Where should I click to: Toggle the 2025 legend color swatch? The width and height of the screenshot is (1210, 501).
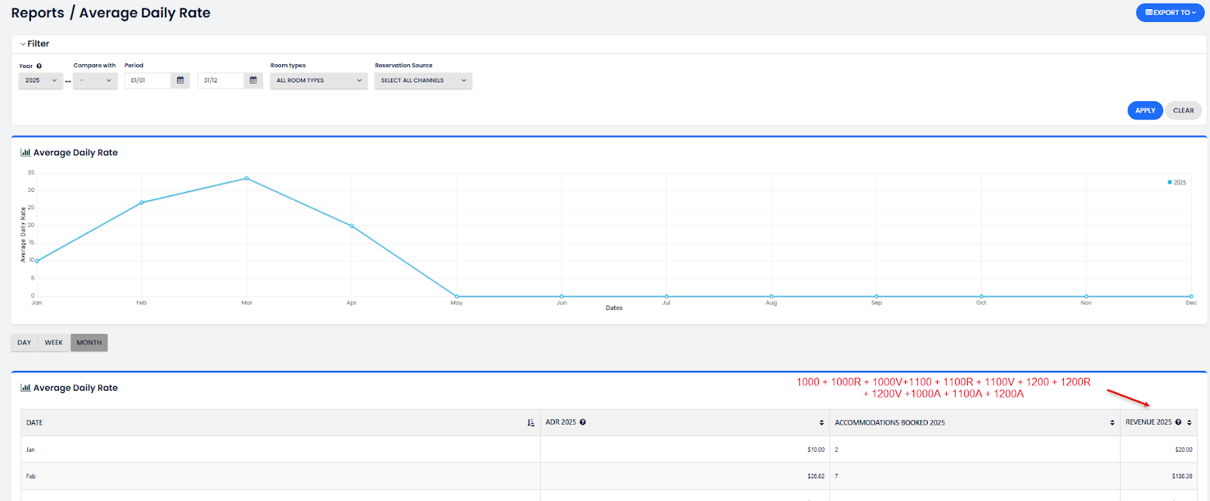(x=1170, y=182)
